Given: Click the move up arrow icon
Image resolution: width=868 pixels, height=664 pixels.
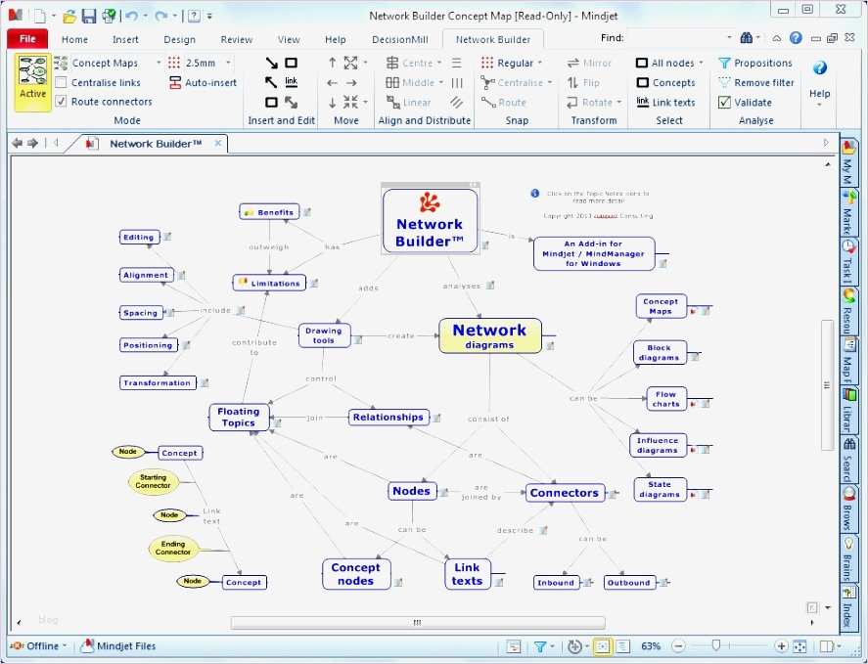Looking at the screenshot, I should pyautogui.click(x=332, y=63).
